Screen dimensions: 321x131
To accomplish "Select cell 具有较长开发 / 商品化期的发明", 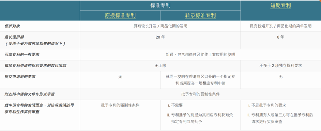I will click(160, 26).
